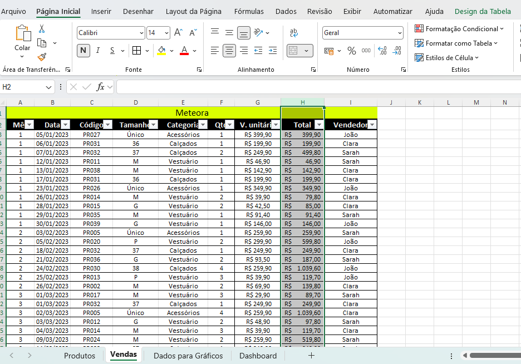
Task: Activate the format painter brush
Action: coord(42,57)
